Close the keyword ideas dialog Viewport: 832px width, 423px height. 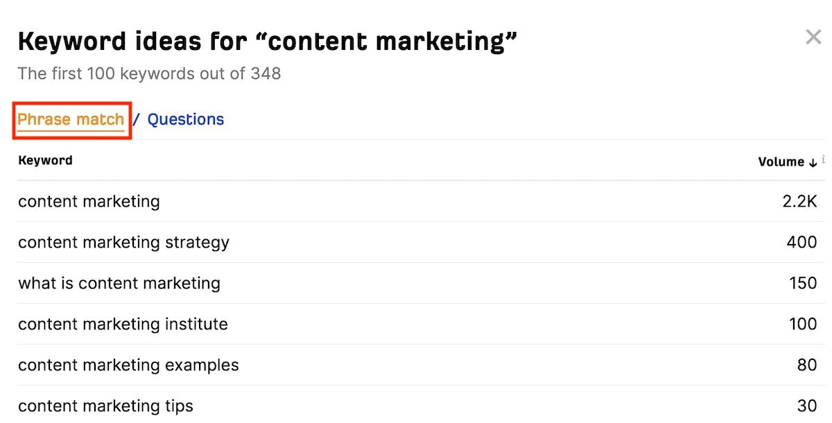click(x=813, y=37)
